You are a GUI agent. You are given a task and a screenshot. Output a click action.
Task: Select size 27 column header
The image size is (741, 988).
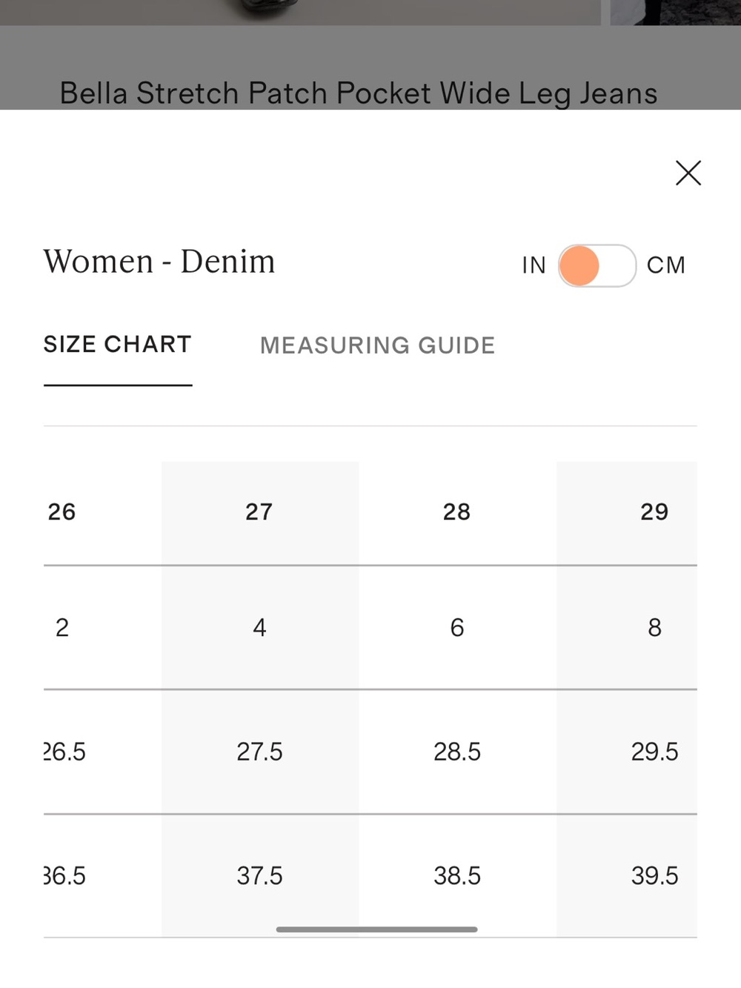pos(259,511)
